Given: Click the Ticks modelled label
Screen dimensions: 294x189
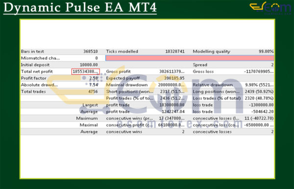Looking at the screenshot, I should pyautogui.click(x=122, y=51).
